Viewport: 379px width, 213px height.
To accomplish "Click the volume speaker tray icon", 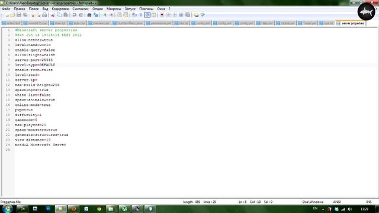I will [350, 209].
